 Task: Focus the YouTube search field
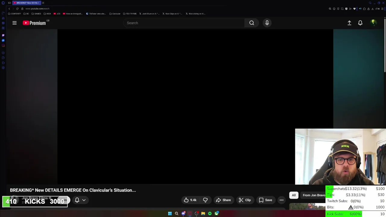184,23
